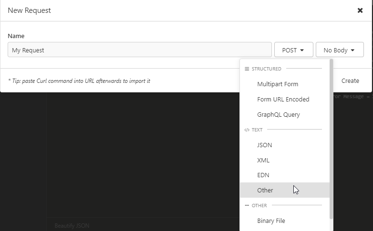The image size is (373, 231).
Task: Open the POST method dropdown
Action: [293, 50]
